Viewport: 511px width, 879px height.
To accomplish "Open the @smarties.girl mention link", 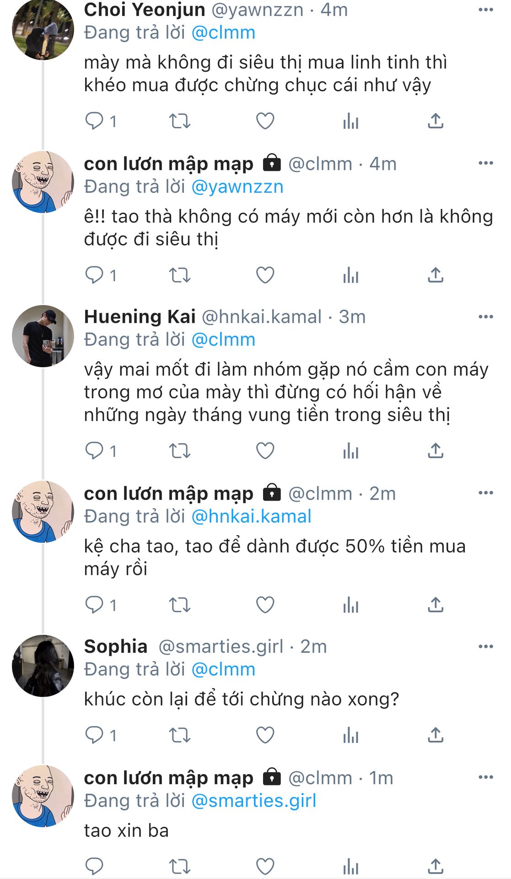I will coord(253,801).
